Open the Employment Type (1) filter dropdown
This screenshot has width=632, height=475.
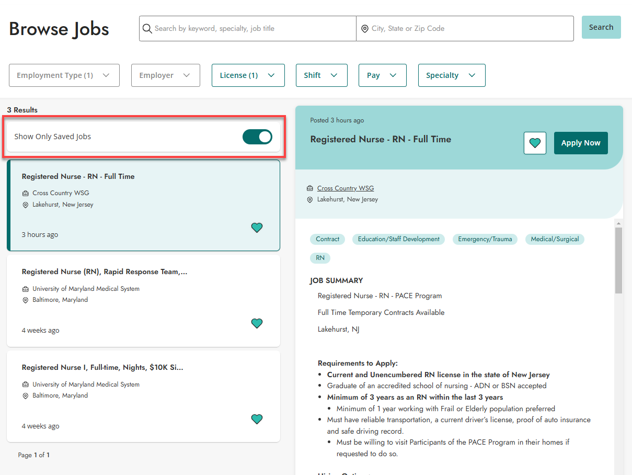[x=64, y=75]
